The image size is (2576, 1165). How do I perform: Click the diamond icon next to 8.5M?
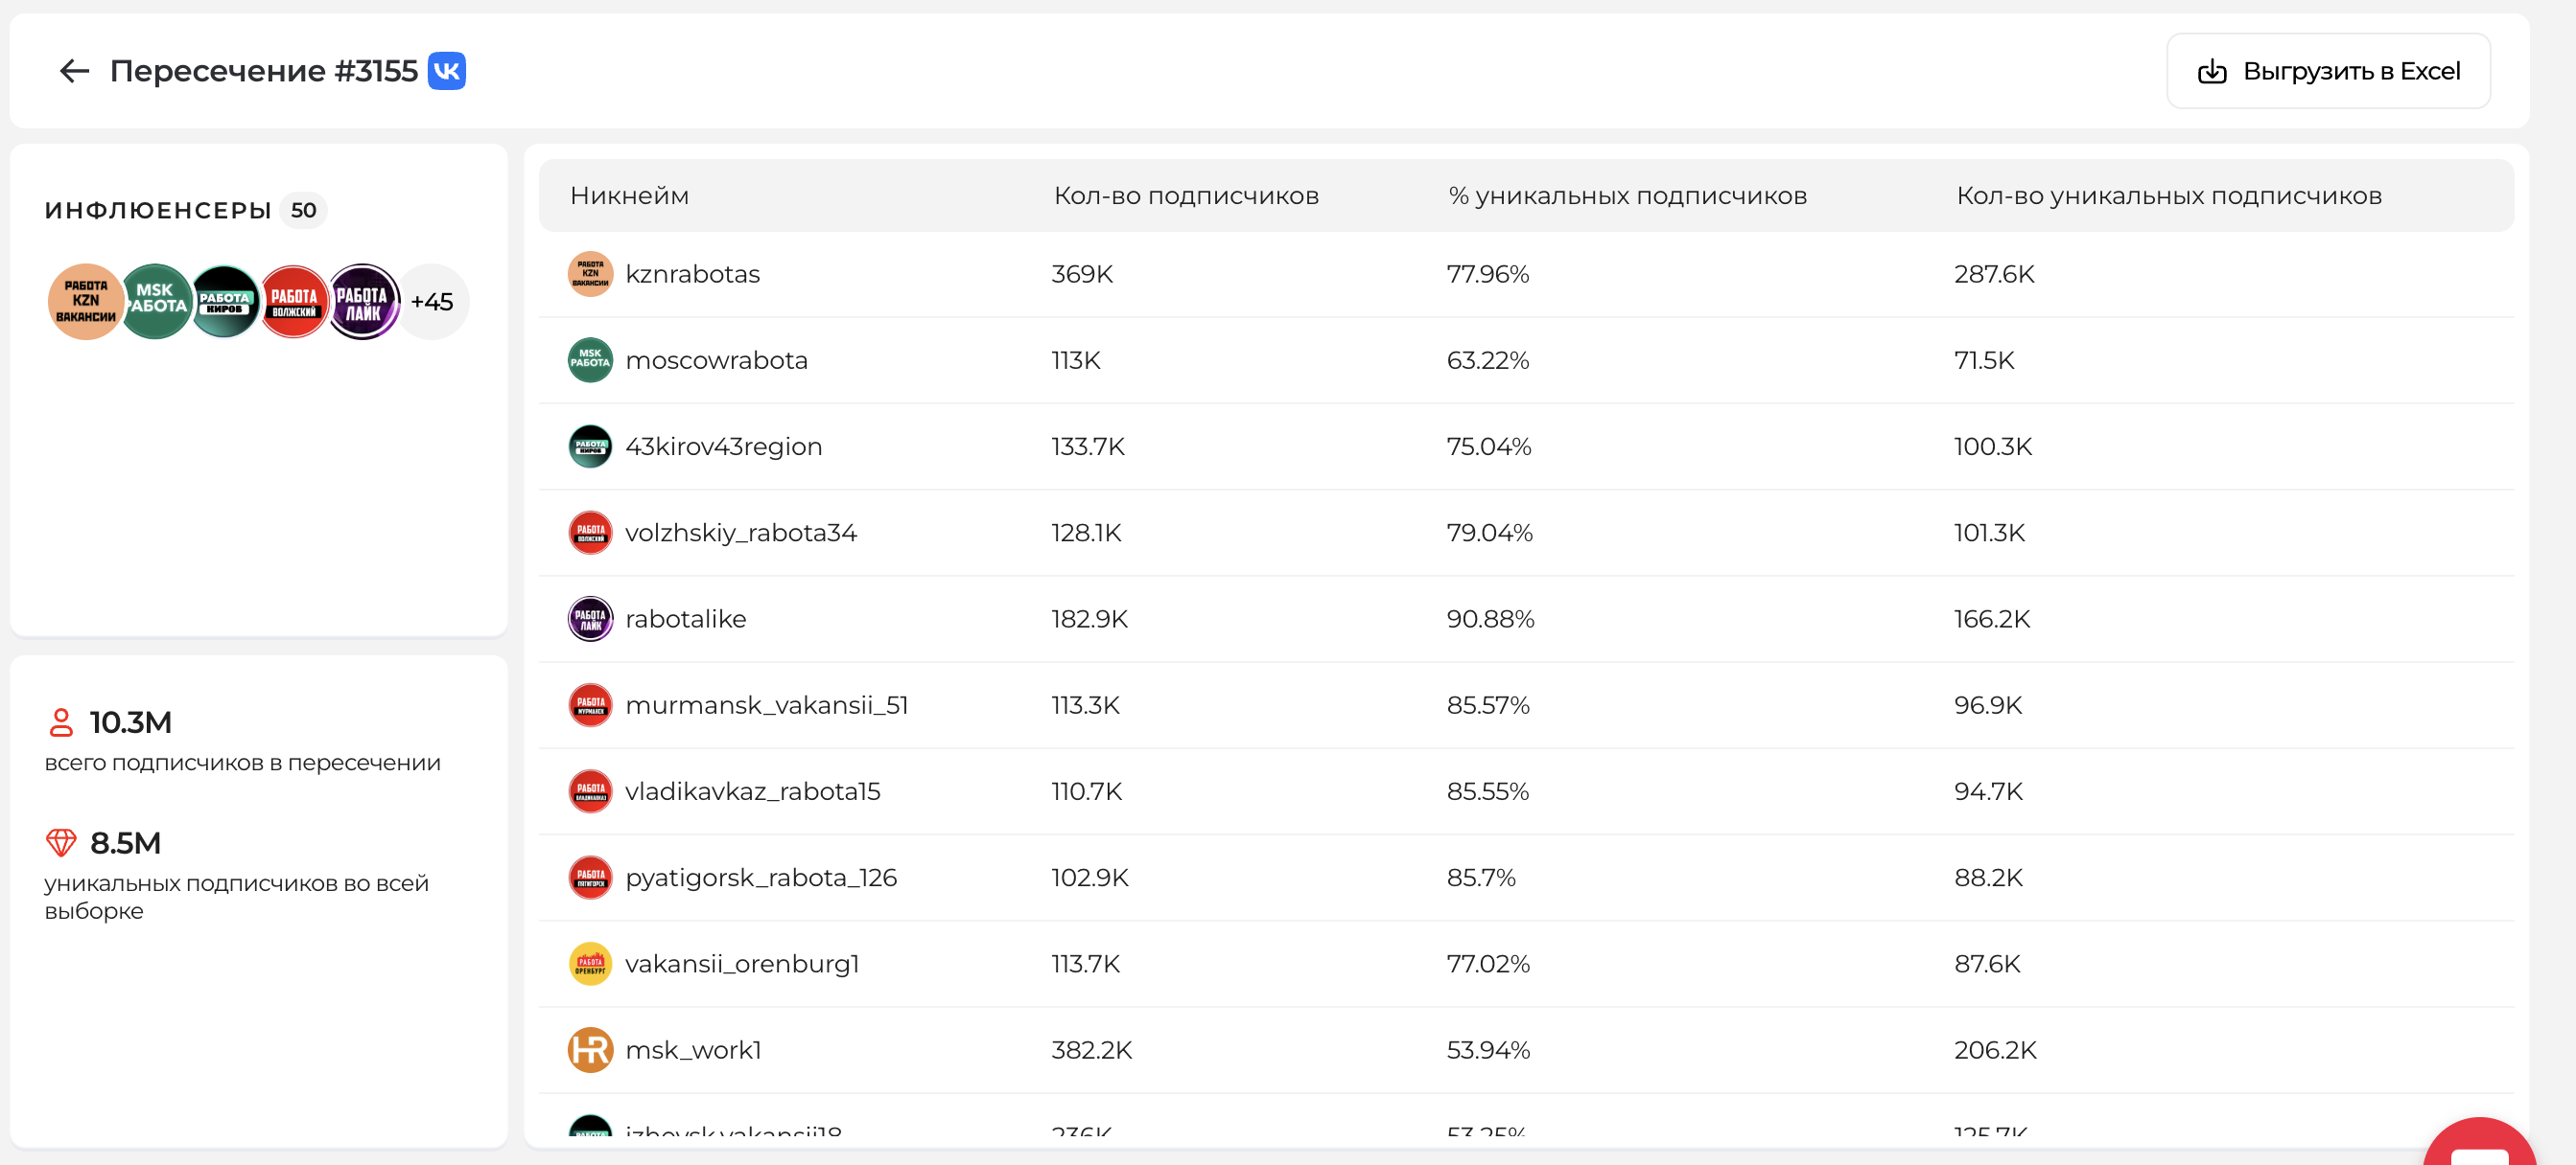[61, 843]
